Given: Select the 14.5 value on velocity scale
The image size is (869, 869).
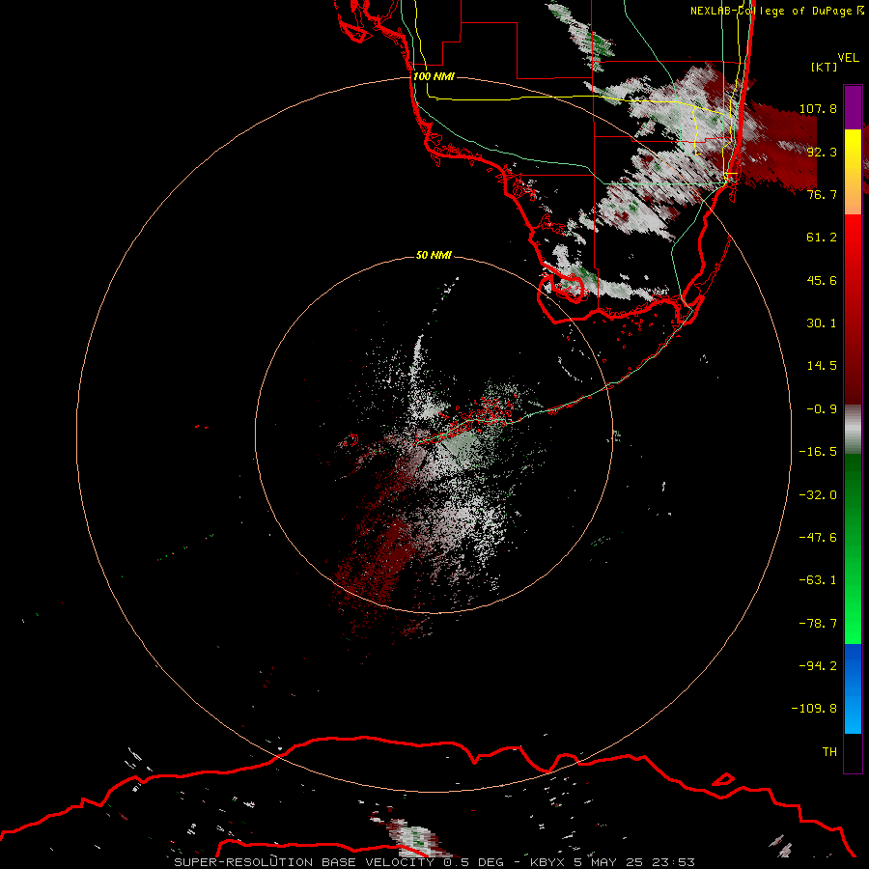Looking at the screenshot, I should pyautogui.click(x=822, y=366).
